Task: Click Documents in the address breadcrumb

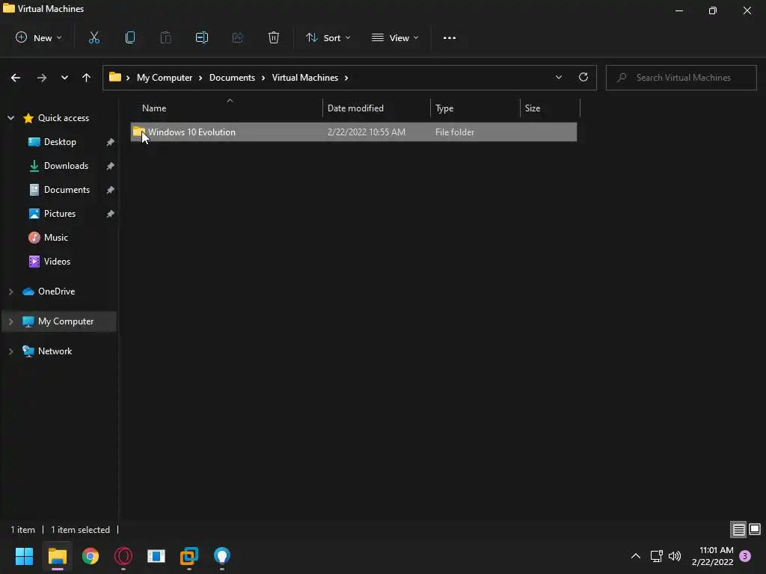Action: pos(232,78)
